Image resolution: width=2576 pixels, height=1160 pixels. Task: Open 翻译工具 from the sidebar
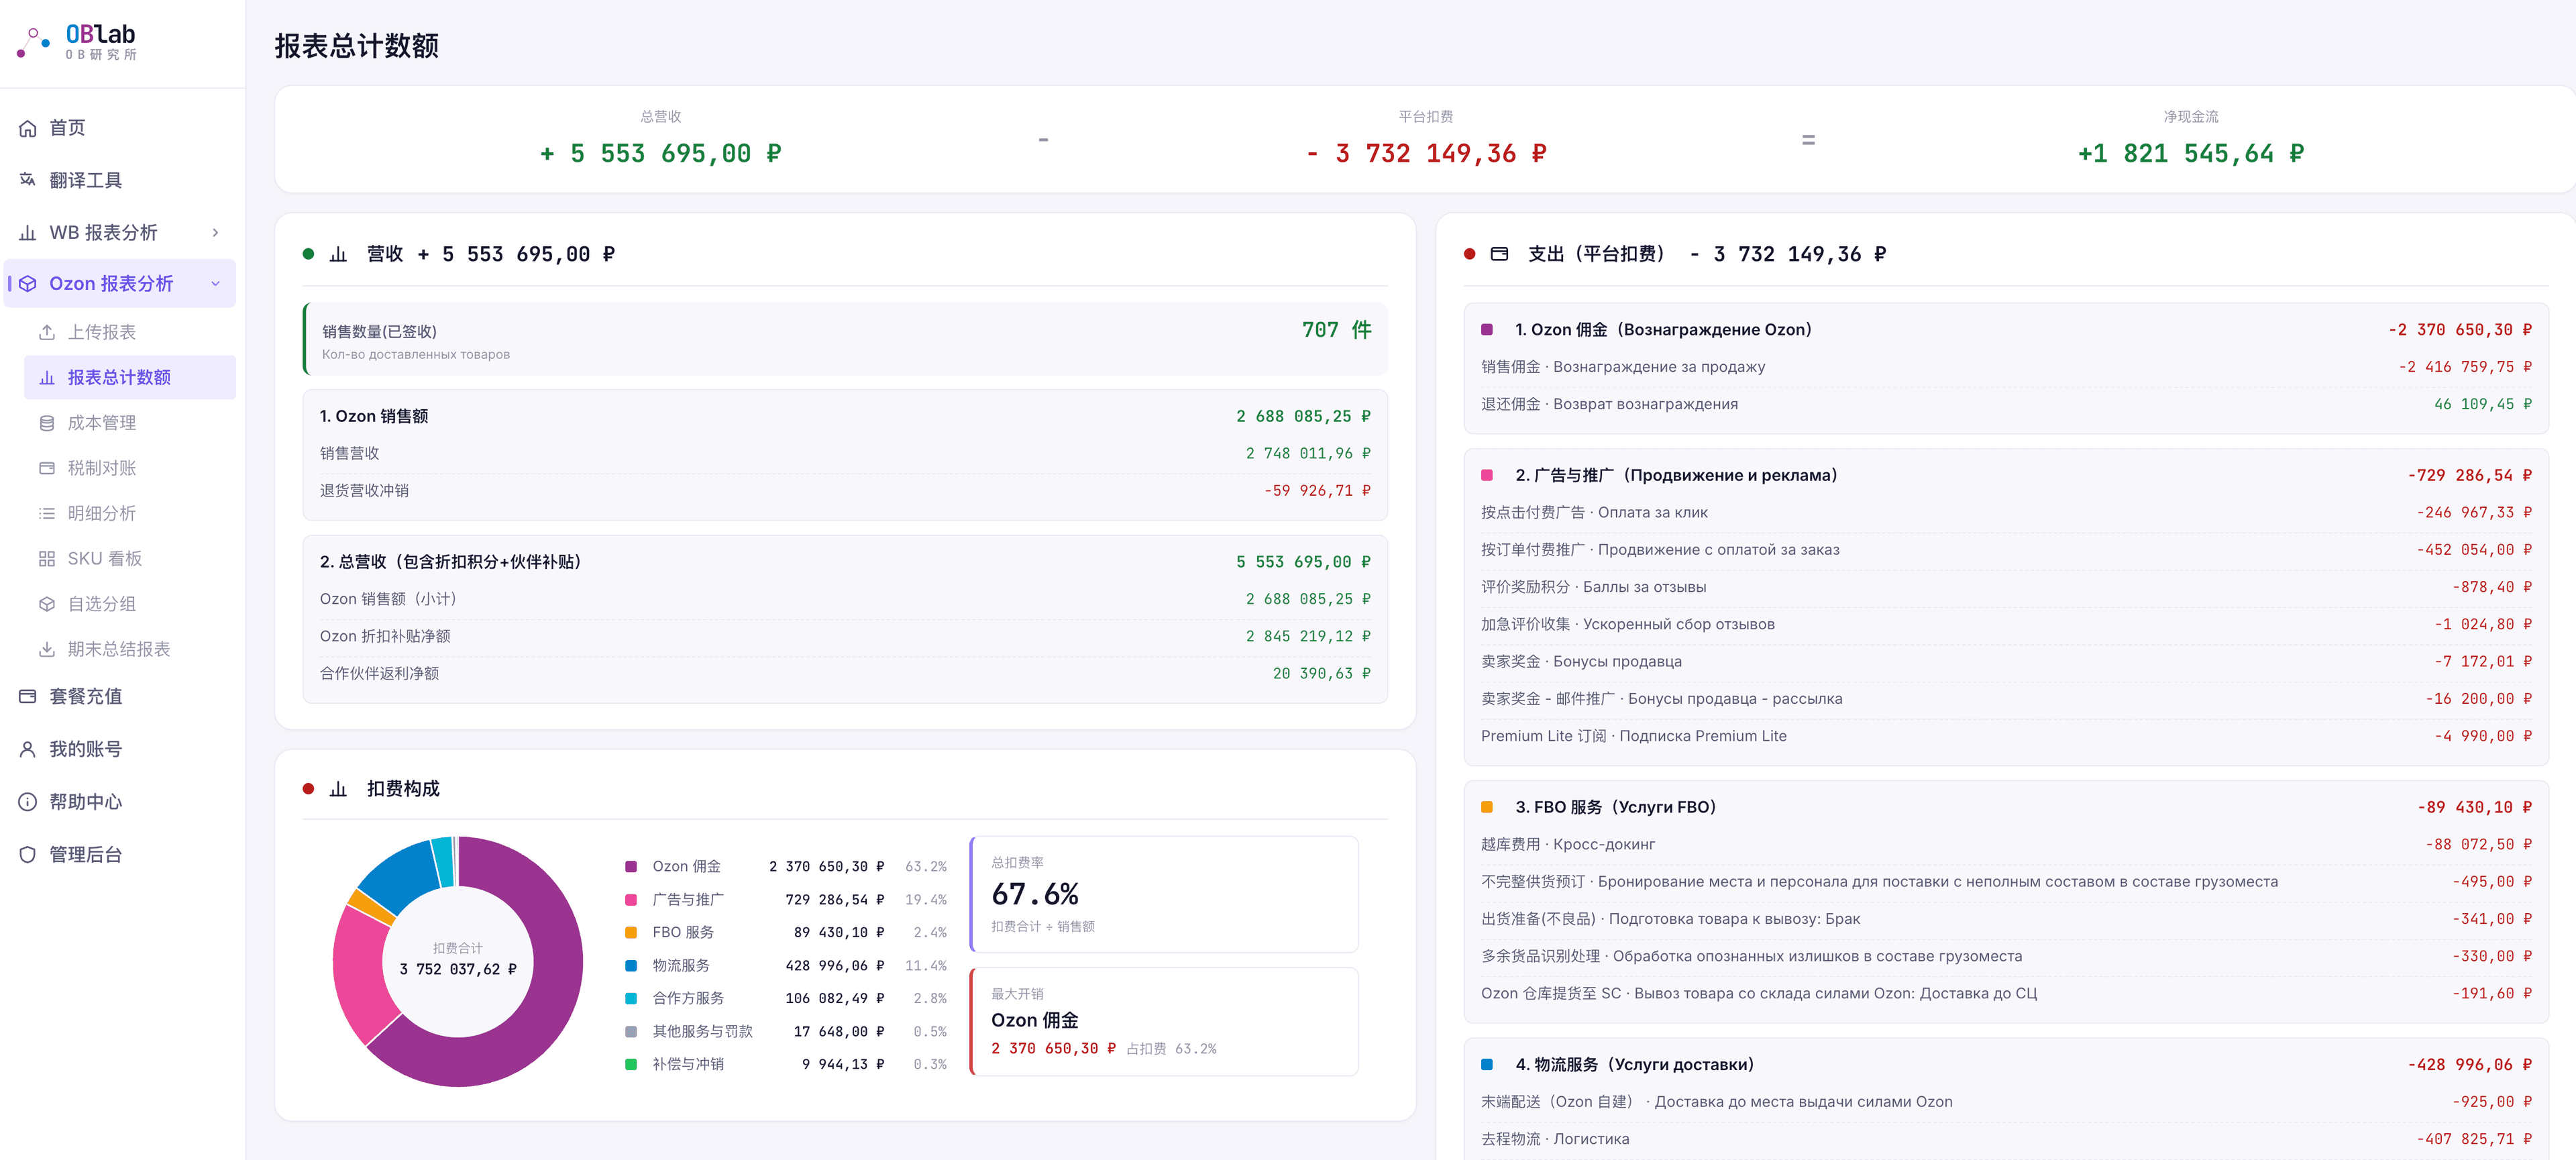click(120, 180)
